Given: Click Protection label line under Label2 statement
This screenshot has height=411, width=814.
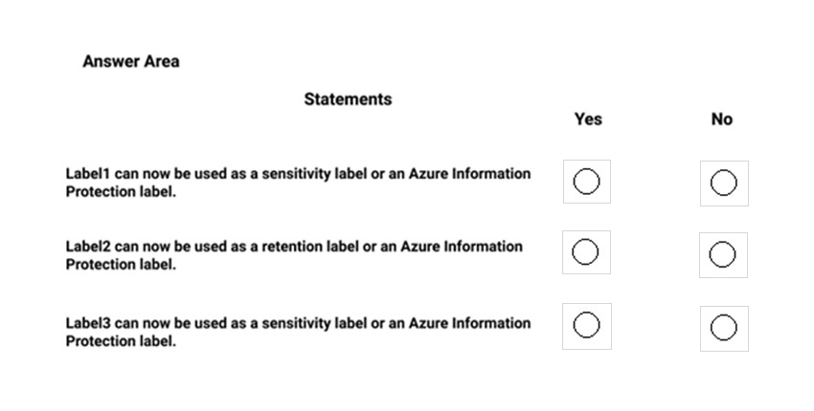Looking at the screenshot, I should tap(121, 265).
